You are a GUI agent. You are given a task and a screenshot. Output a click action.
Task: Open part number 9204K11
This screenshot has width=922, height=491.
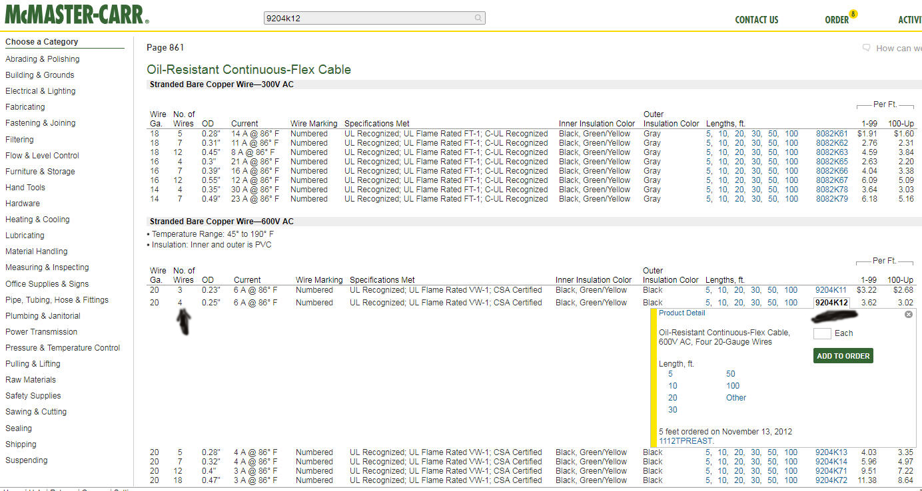click(x=831, y=290)
